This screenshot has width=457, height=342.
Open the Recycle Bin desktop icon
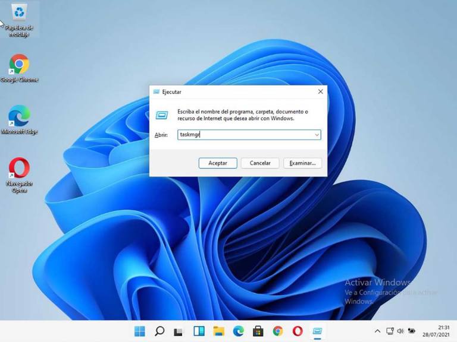[19, 19]
